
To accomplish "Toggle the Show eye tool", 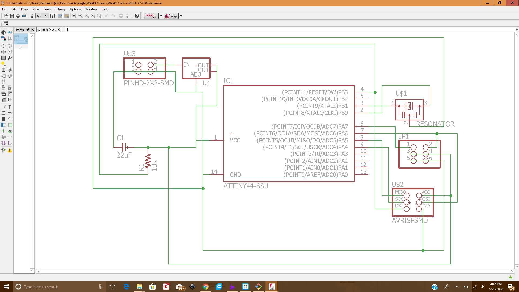I will (x=10, y=32).
